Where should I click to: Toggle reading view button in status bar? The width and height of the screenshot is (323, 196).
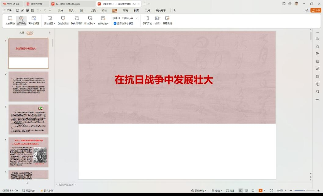[253, 190]
